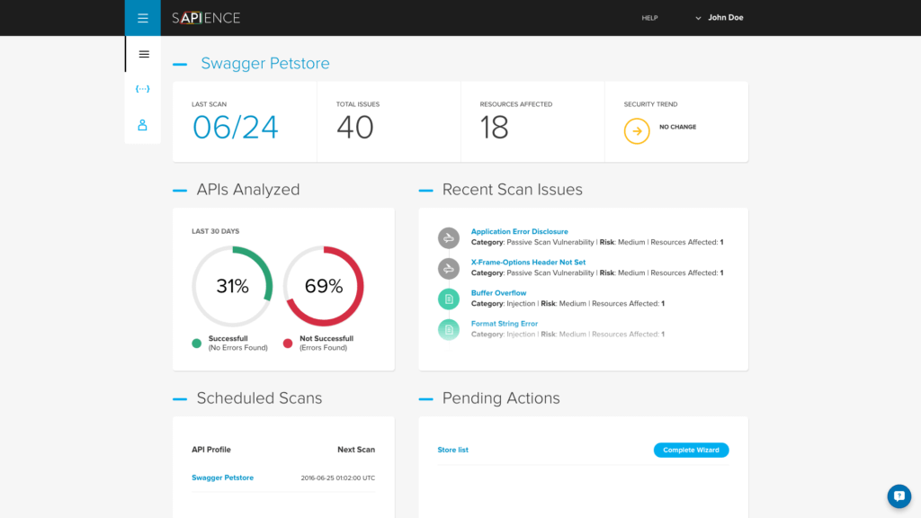Open the Buffer Overflow issue link

(499, 292)
